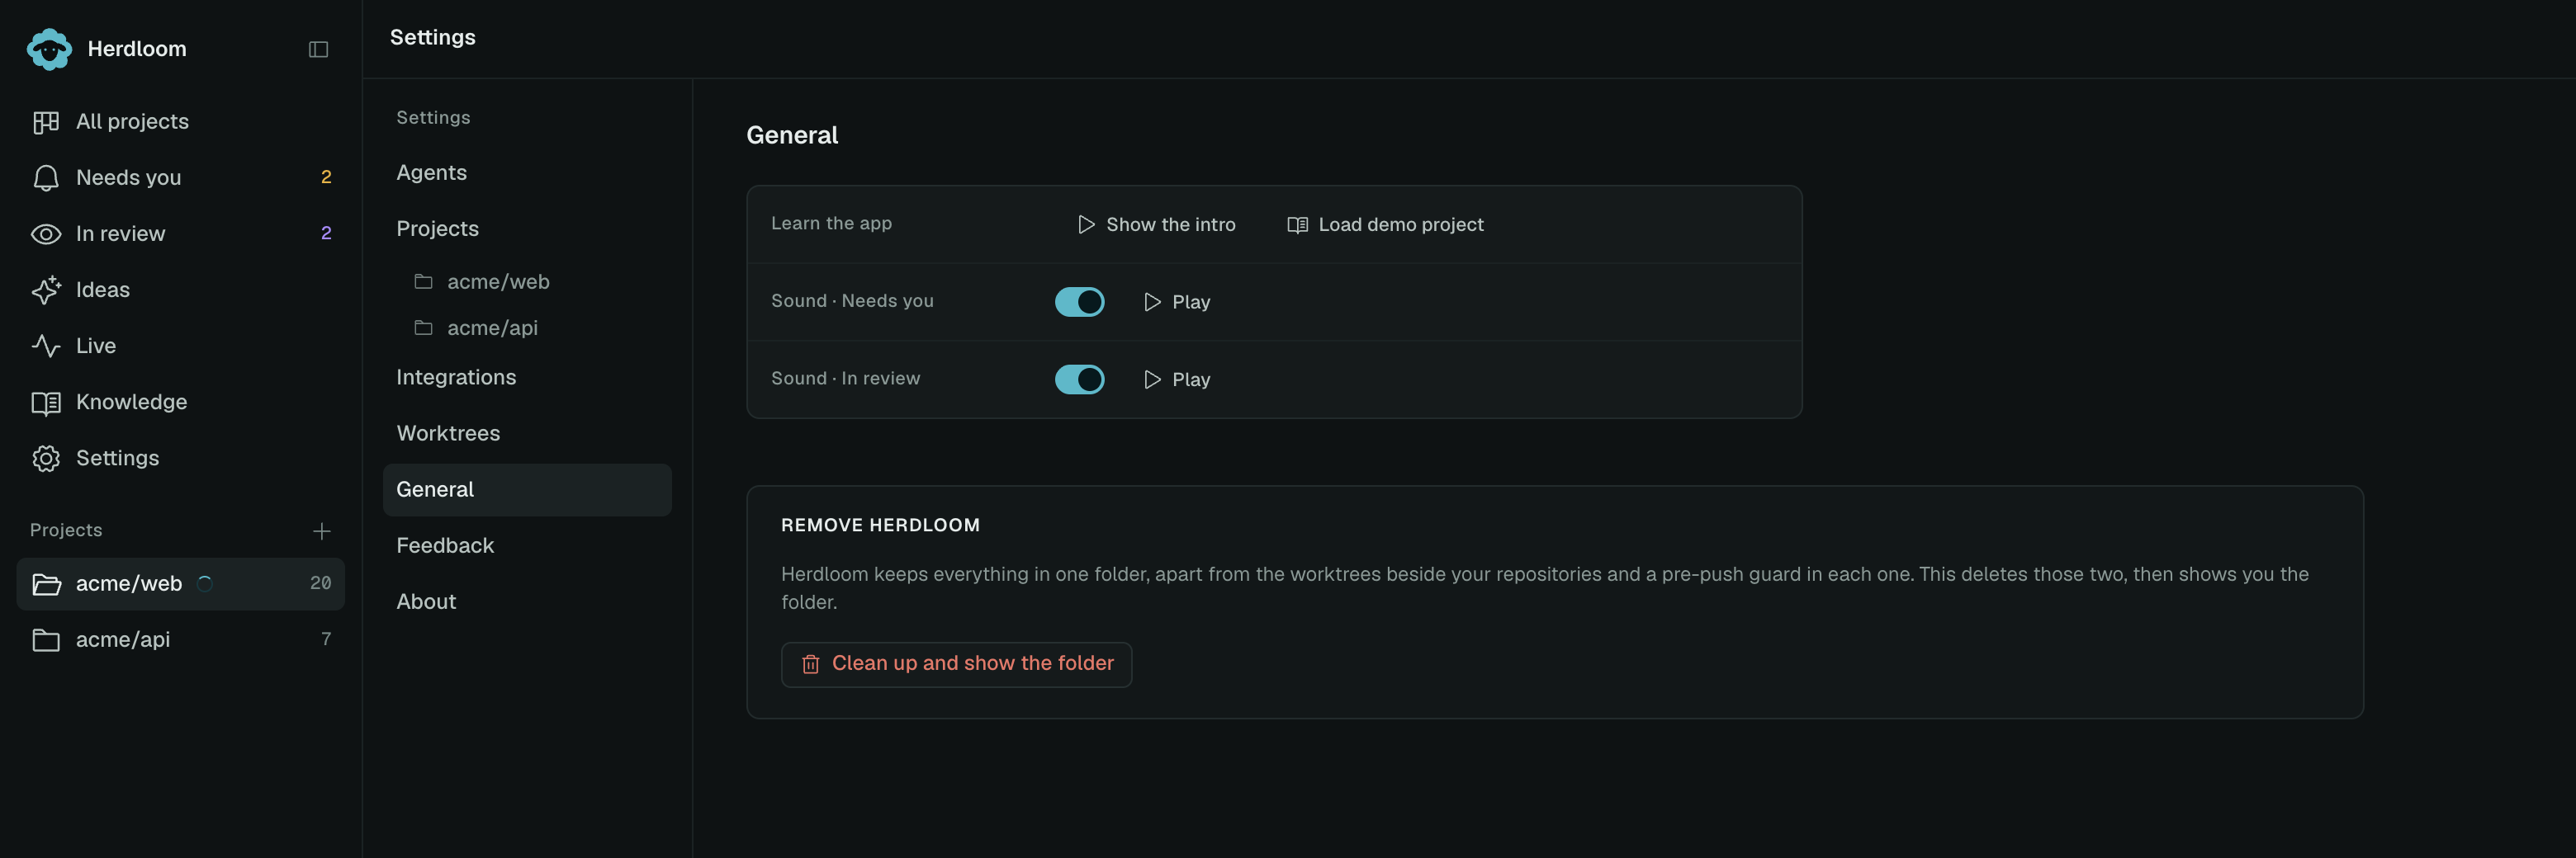Open Agents settings tab
Viewport: 2576px width, 858px height.
[x=527, y=172]
